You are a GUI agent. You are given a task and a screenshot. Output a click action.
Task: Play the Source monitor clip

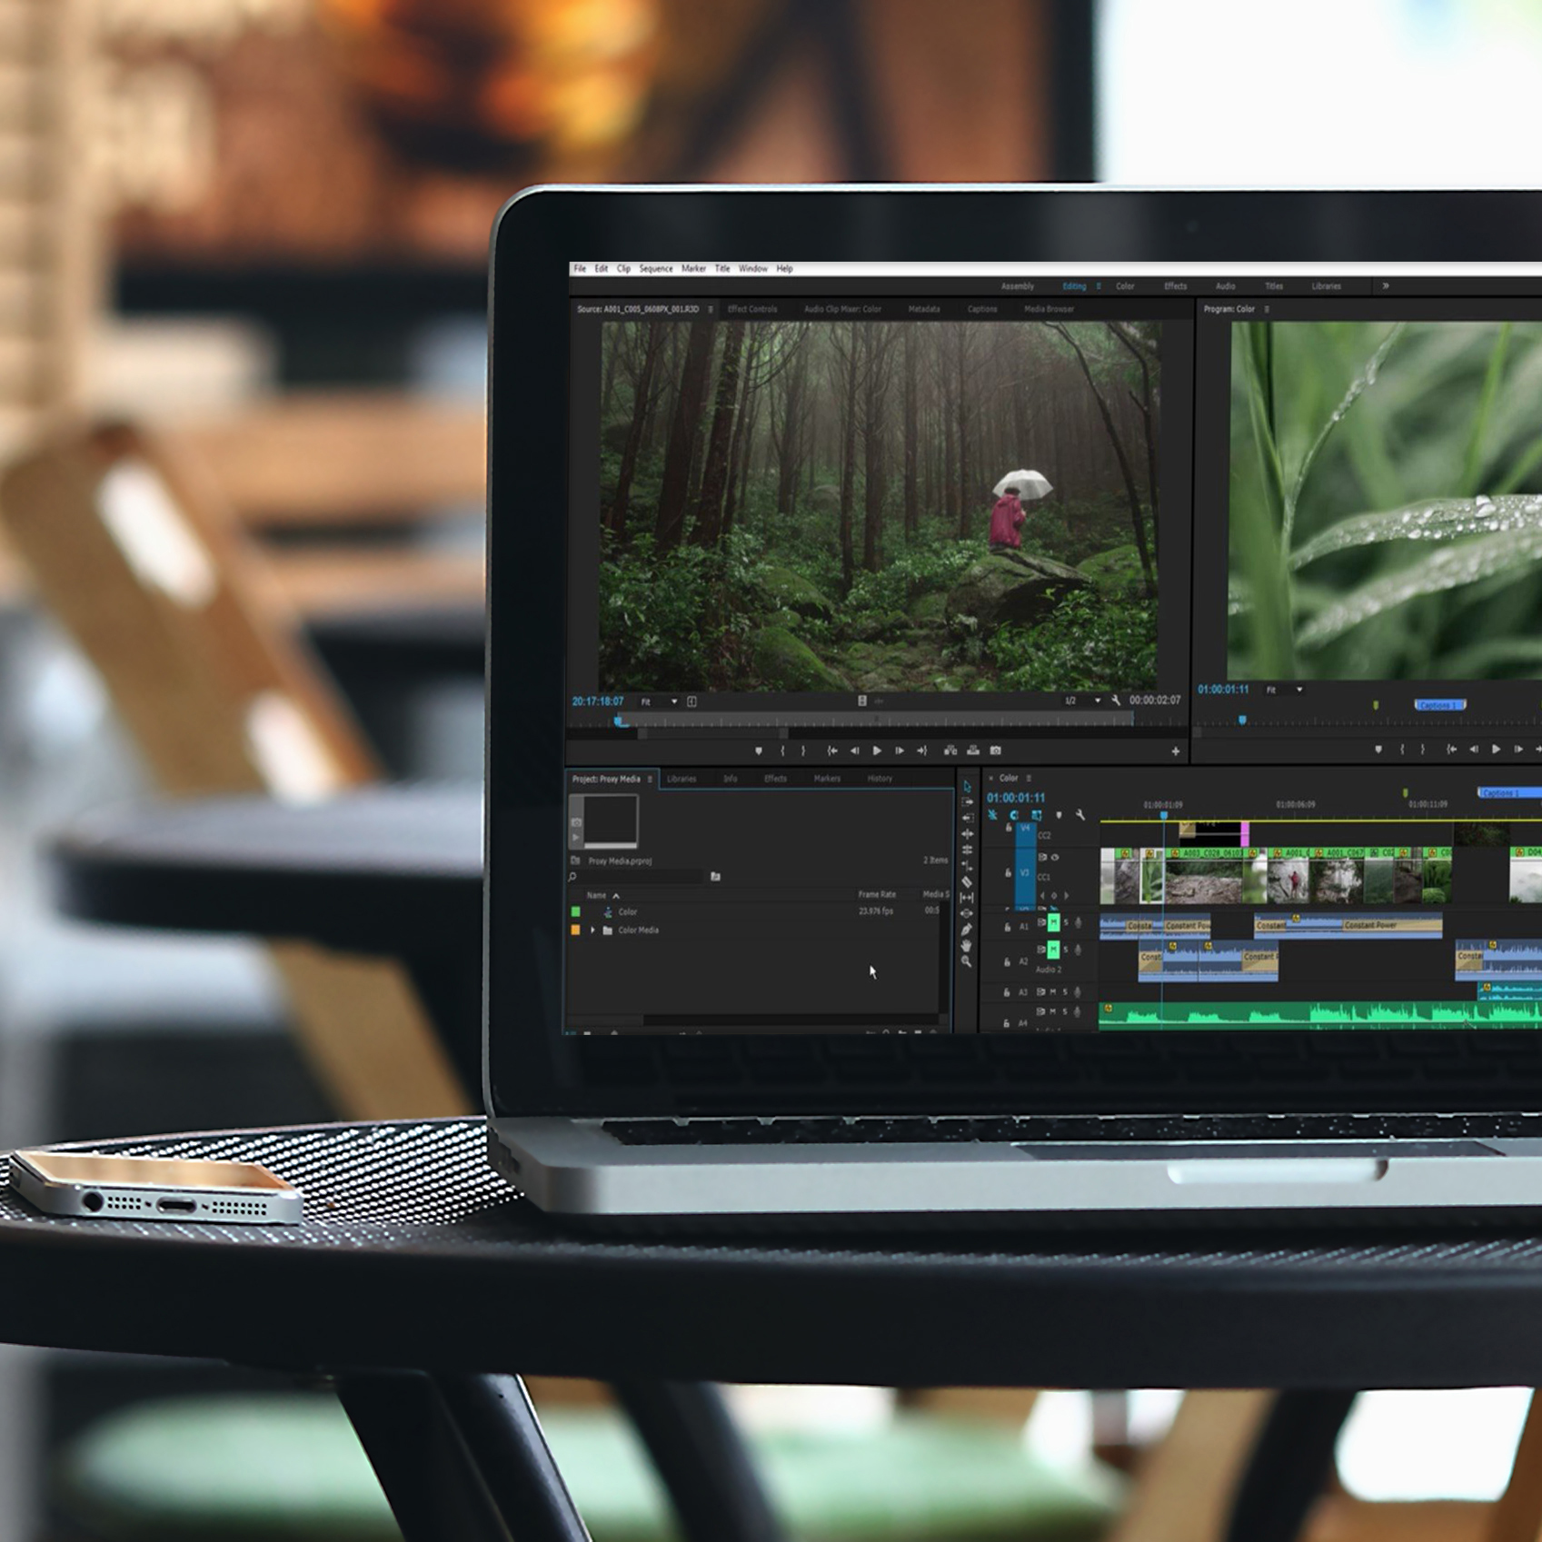[877, 751]
